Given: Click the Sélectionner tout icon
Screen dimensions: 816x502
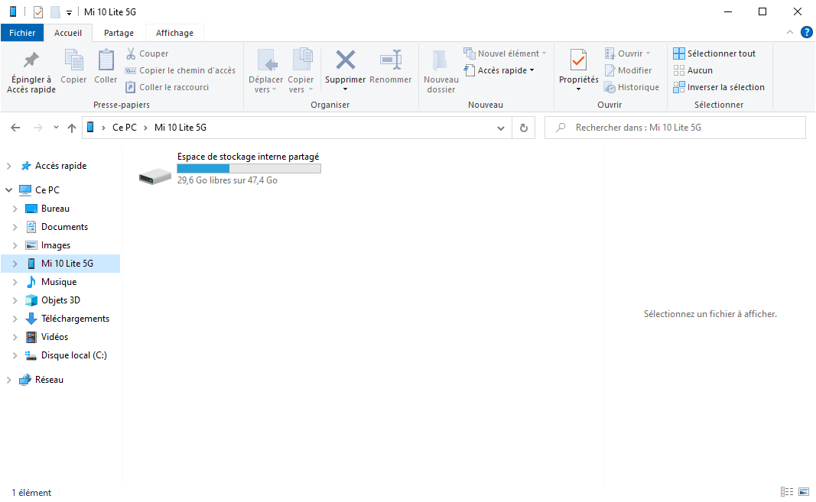Looking at the screenshot, I should 679,53.
